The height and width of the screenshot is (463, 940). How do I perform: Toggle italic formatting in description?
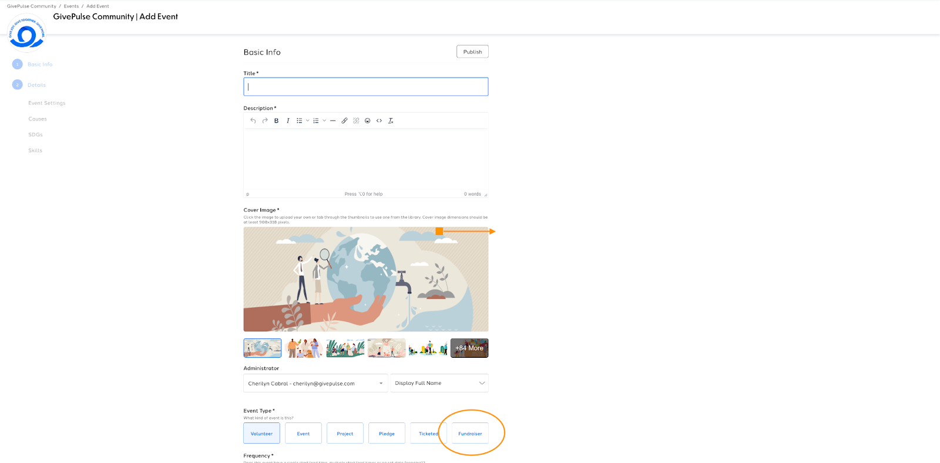click(x=288, y=120)
